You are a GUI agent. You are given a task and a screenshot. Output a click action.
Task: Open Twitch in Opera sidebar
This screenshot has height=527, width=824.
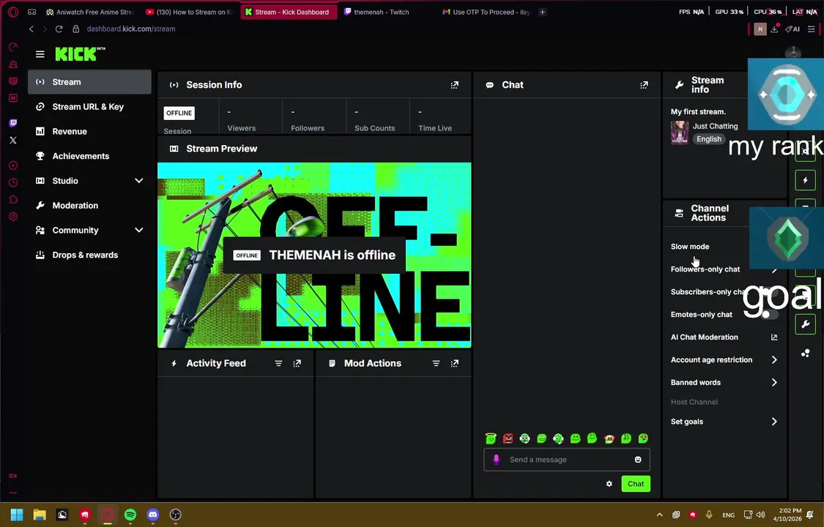(x=13, y=123)
